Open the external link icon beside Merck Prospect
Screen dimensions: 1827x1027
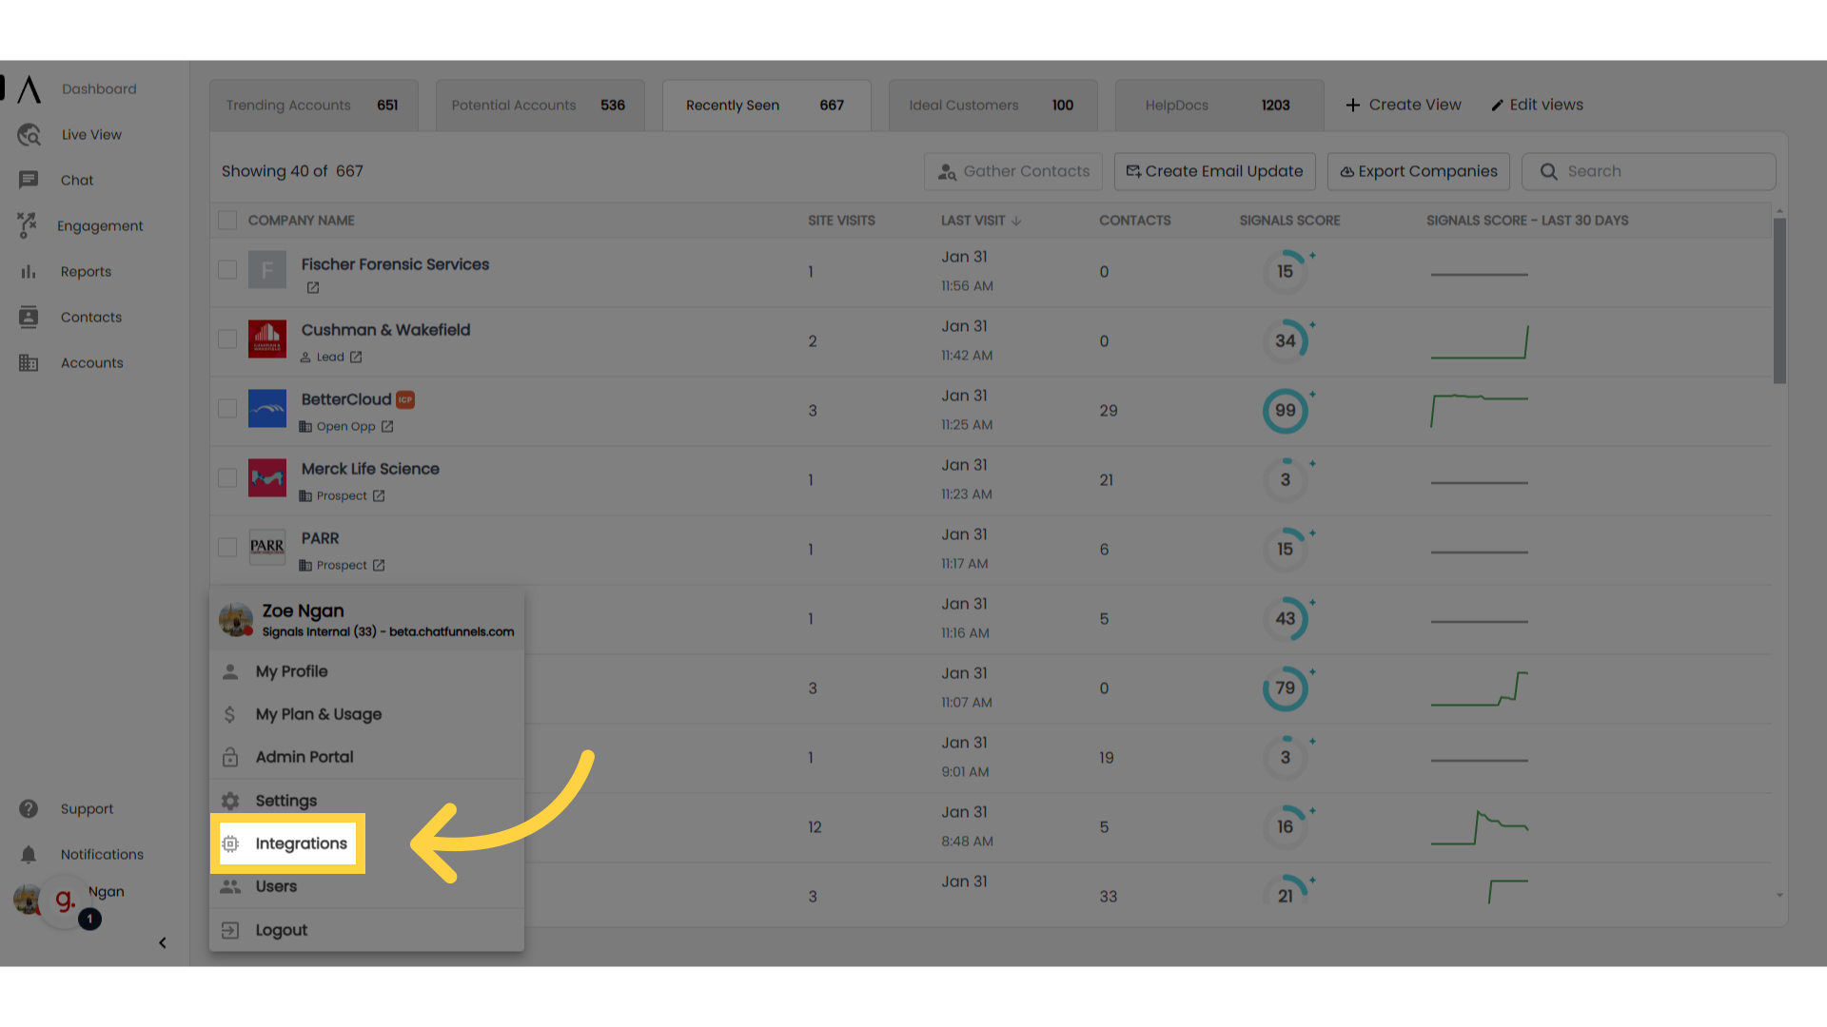[x=379, y=496]
